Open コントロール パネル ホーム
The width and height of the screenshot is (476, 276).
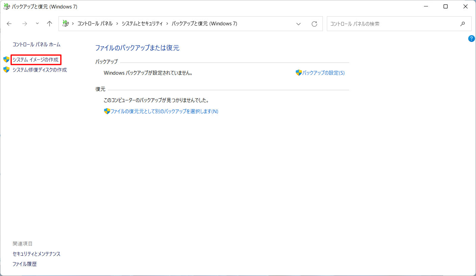click(37, 44)
